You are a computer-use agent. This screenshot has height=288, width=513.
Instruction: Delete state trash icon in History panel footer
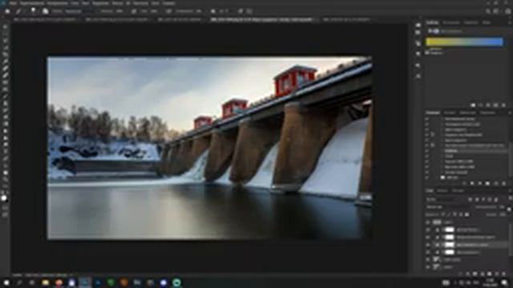point(504,184)
